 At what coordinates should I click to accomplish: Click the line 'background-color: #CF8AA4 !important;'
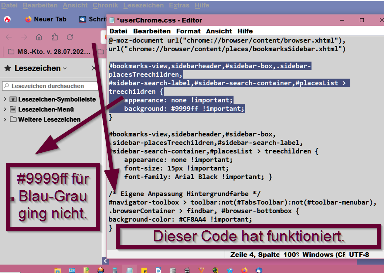click(181, 219)
